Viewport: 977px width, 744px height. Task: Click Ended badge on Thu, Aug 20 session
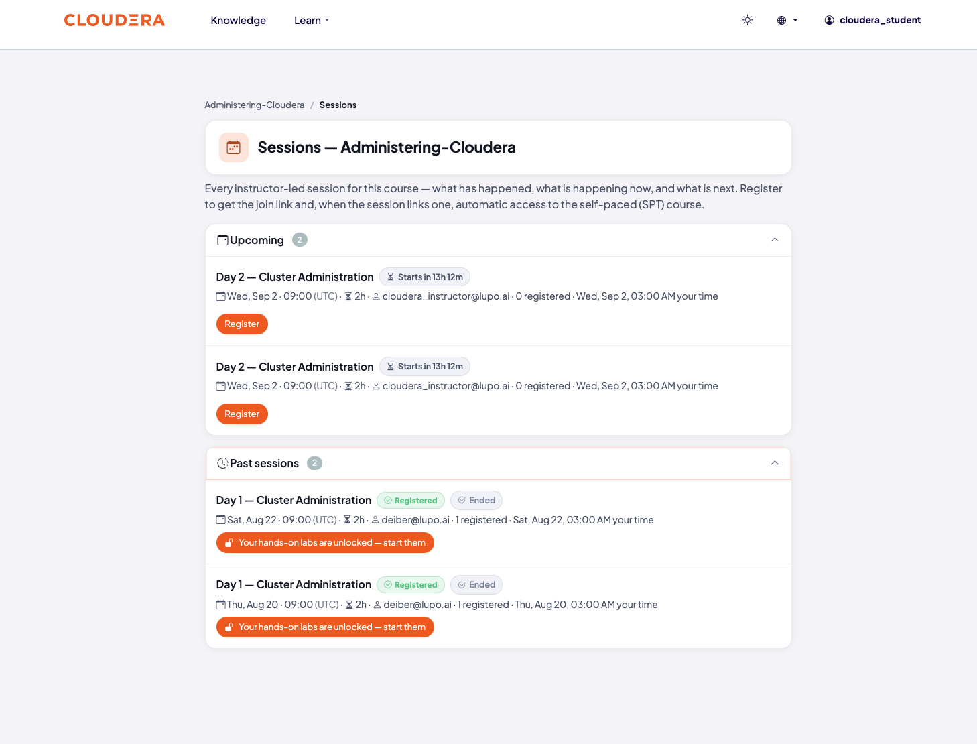coord(476,585)
